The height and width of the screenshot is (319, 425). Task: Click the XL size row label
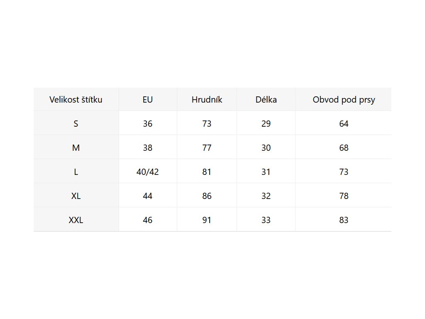tap(76, 196)
